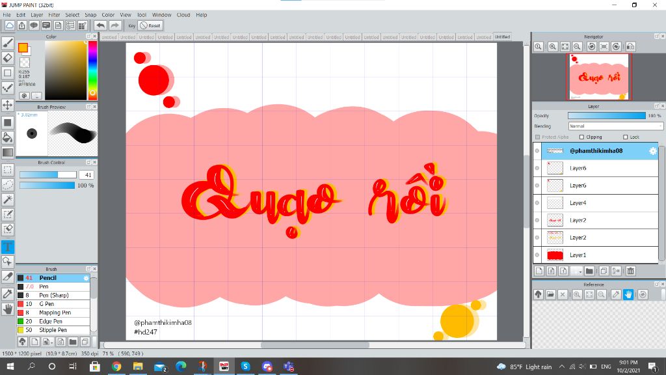Click the Navigator canvas thumbnail

pyautogui.click(x=599, y=77)
